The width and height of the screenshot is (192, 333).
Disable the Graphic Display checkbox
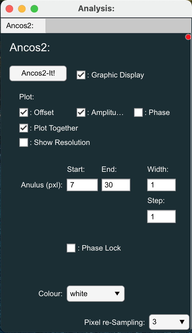[81, 75]
